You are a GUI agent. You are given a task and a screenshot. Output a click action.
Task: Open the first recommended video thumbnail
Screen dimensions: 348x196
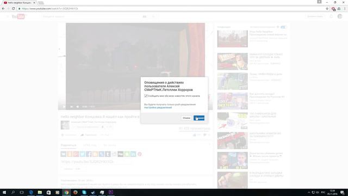click(x=232, y=39)
